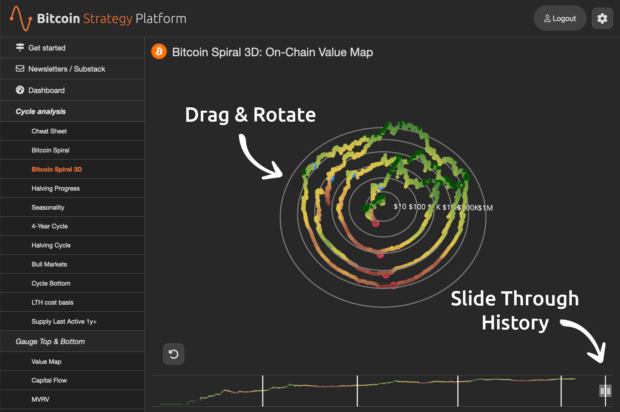Go to the Dashboard
The width and height of the screenshot is (620, 412).
(72, 90)
